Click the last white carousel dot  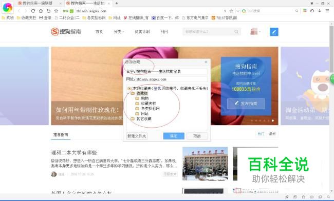273,120
